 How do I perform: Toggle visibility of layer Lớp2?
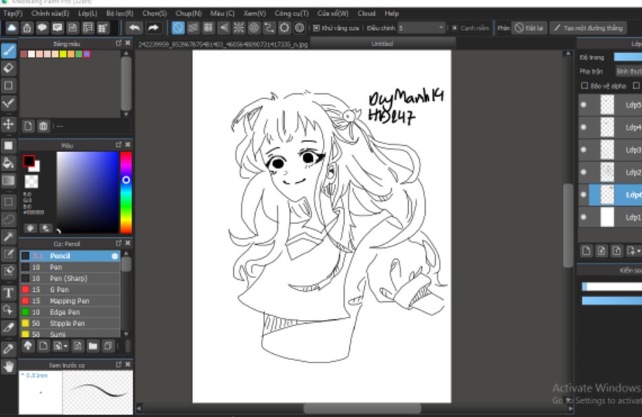[x=584, y=172]
